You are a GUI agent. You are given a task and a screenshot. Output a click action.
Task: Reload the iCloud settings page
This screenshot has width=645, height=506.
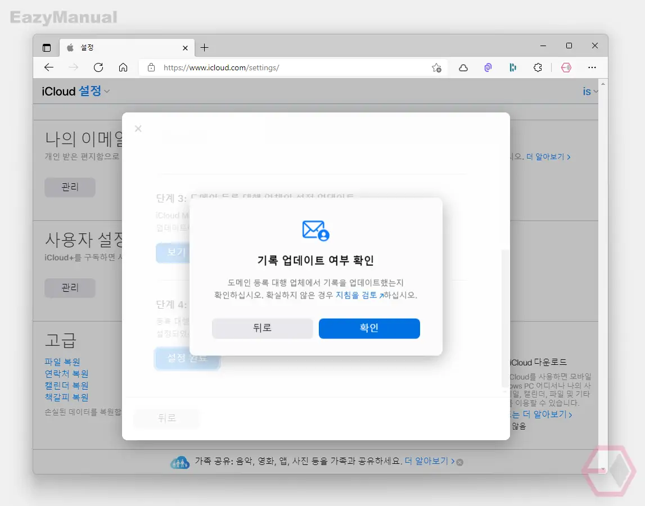(98, 67)
